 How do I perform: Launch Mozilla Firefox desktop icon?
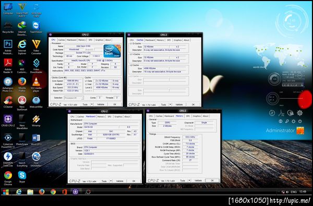pos(22,84)
